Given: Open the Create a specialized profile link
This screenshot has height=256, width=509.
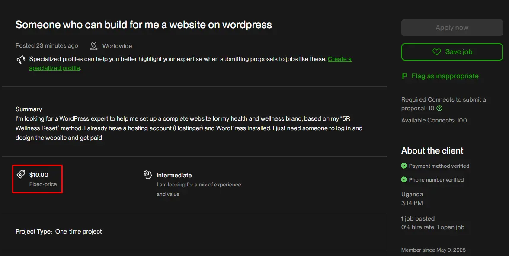Looking at the screenshot, I should (339, 59).
